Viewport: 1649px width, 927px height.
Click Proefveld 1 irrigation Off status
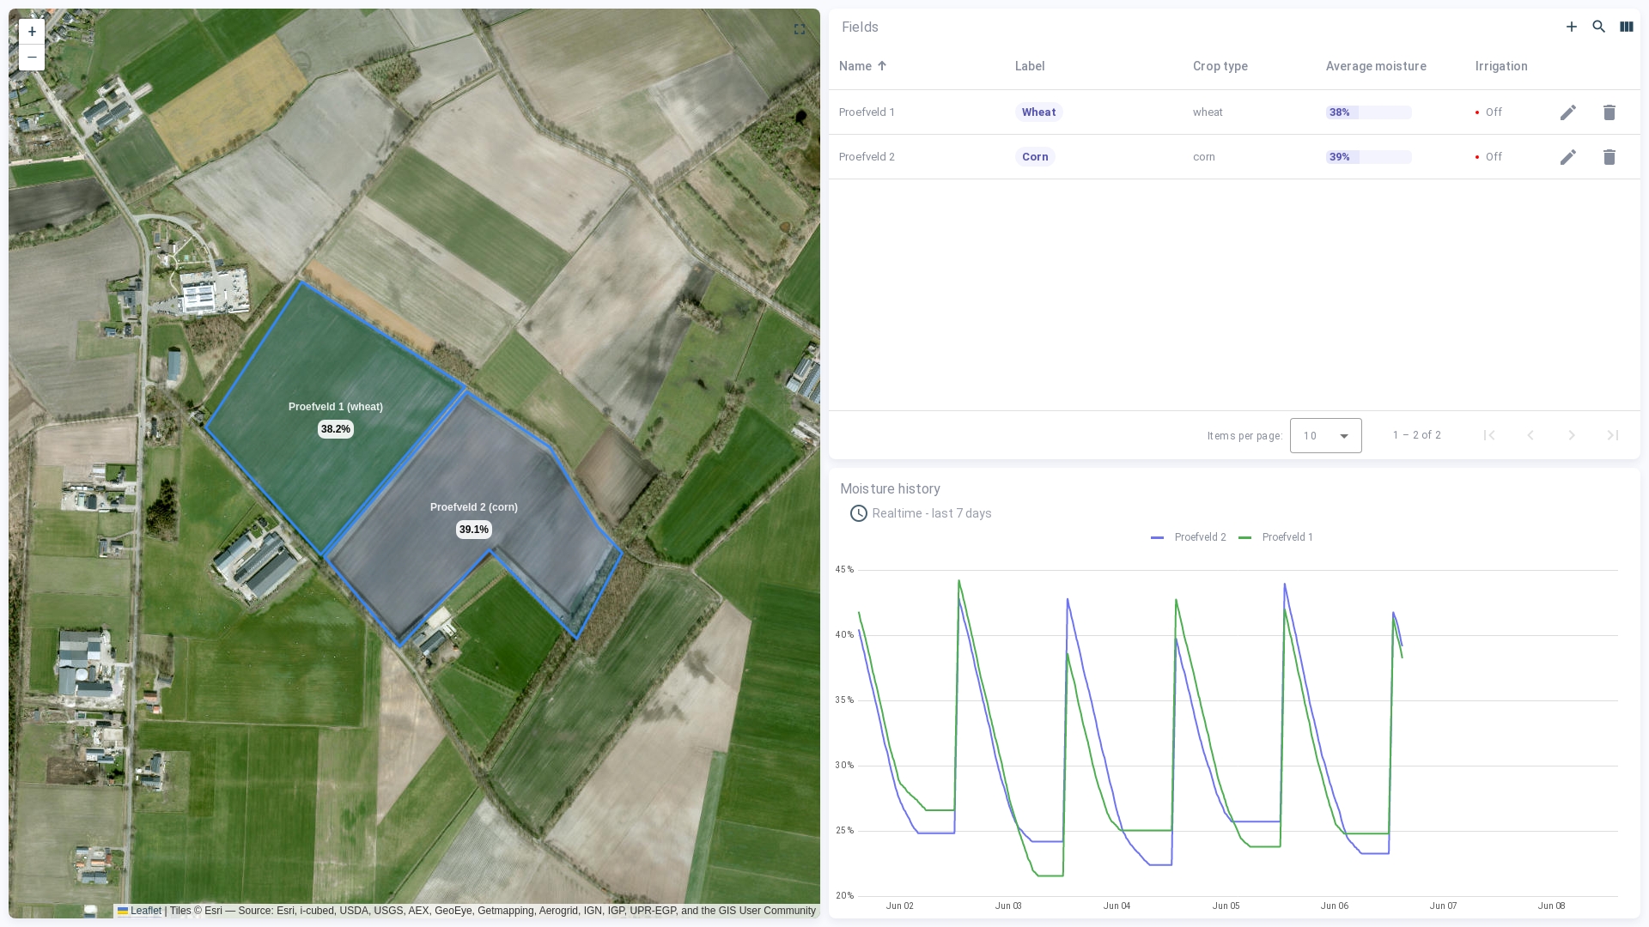click(1489, 112)
